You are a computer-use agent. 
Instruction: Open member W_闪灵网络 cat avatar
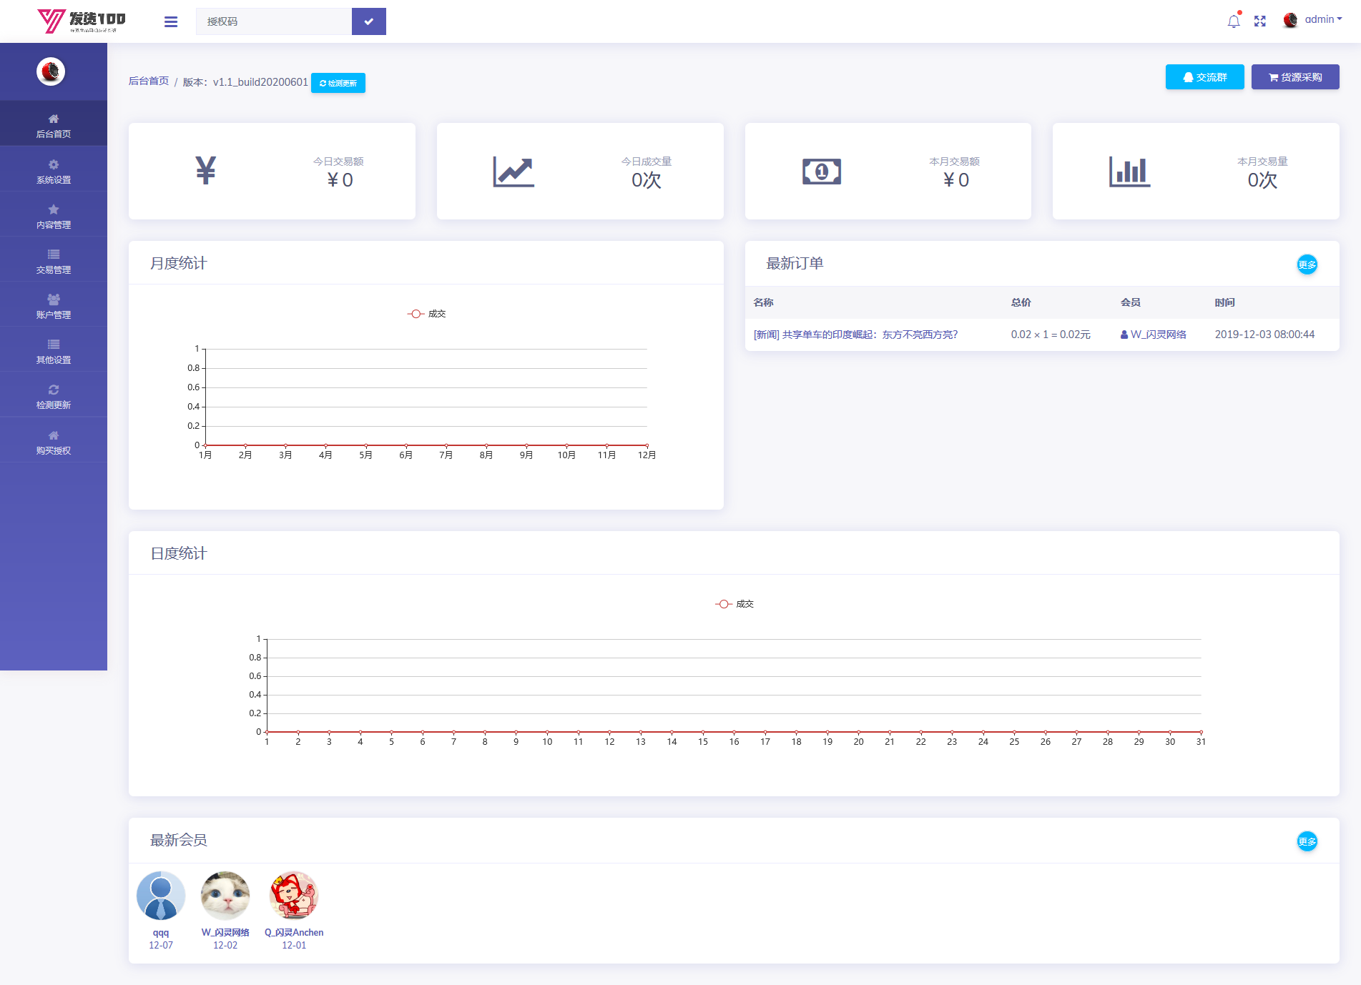click(225, 896)
